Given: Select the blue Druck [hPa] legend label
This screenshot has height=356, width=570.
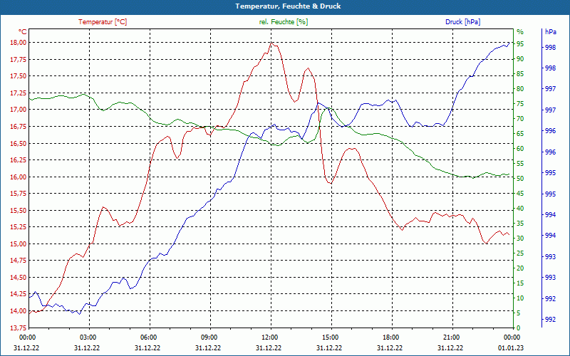Looking at the screenshot, I should point(462,22).
